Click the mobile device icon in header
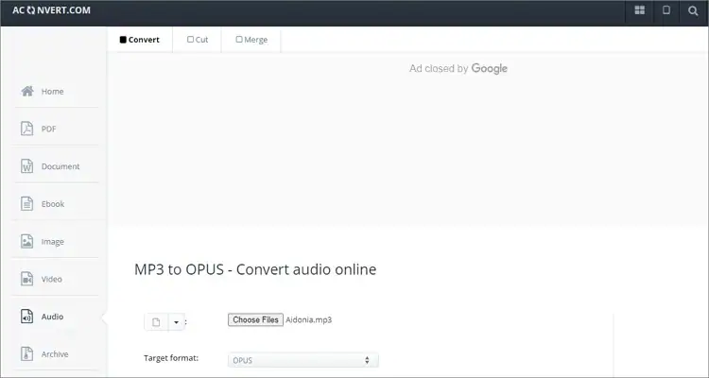Viewport: 709px width, 378px height. [x=666, y=11]
